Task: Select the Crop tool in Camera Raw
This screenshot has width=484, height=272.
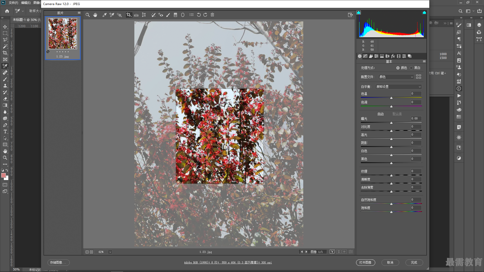Action: [x=129, y=15]
